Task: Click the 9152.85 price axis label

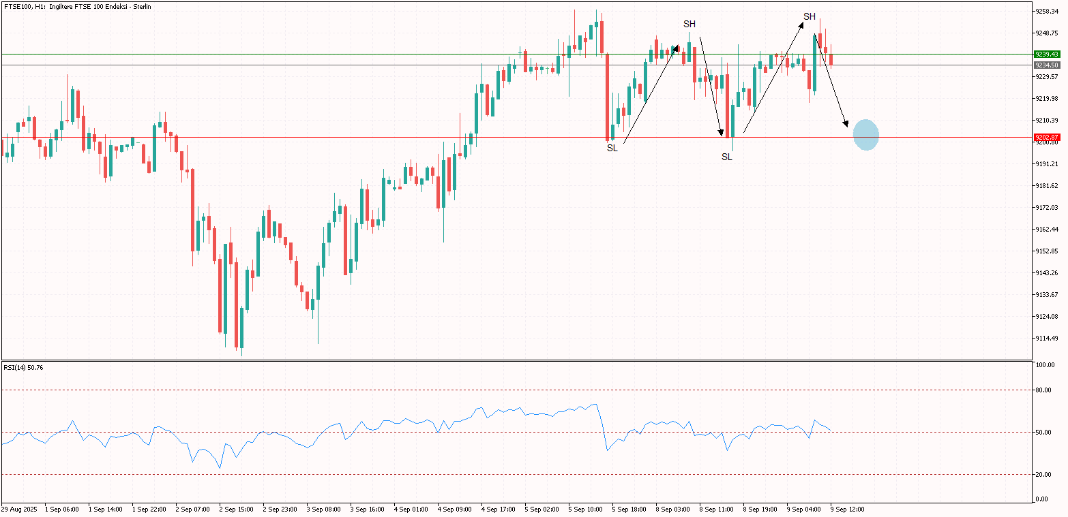Action: pos(1047,251)
